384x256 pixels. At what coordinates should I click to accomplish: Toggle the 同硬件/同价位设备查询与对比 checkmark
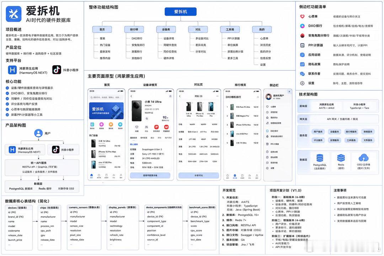click(7, 99)
